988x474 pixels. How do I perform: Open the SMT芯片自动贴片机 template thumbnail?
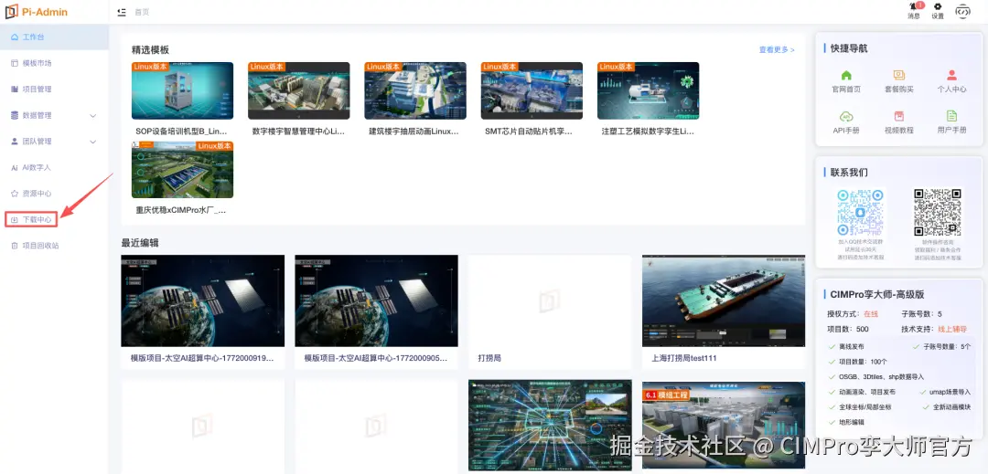coord(532,90)
